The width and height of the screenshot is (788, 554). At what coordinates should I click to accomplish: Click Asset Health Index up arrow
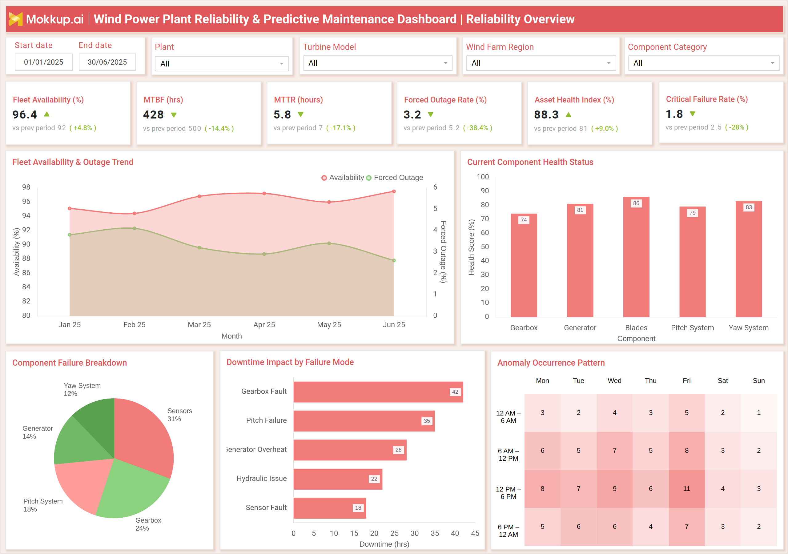tap(568, 114)
